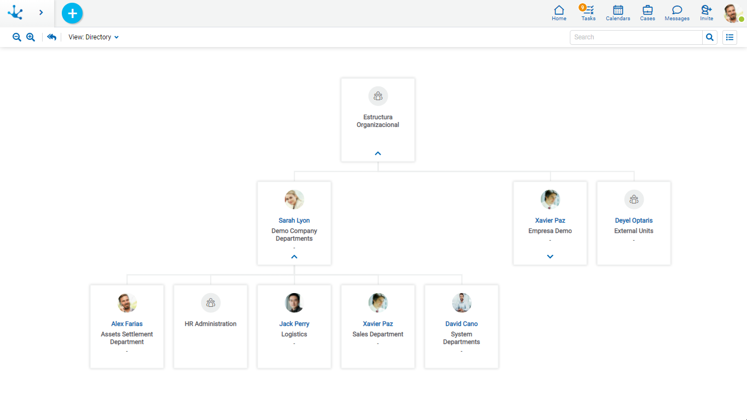Open Alex Farias' profile link
The height and width of the screenshot is (420, 747).
tap(127, 323)
